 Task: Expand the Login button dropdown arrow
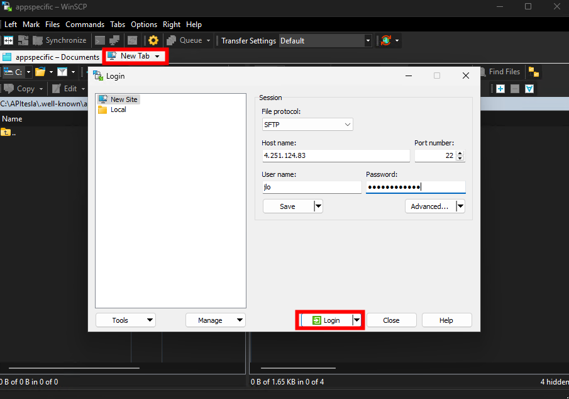[357, 320]
